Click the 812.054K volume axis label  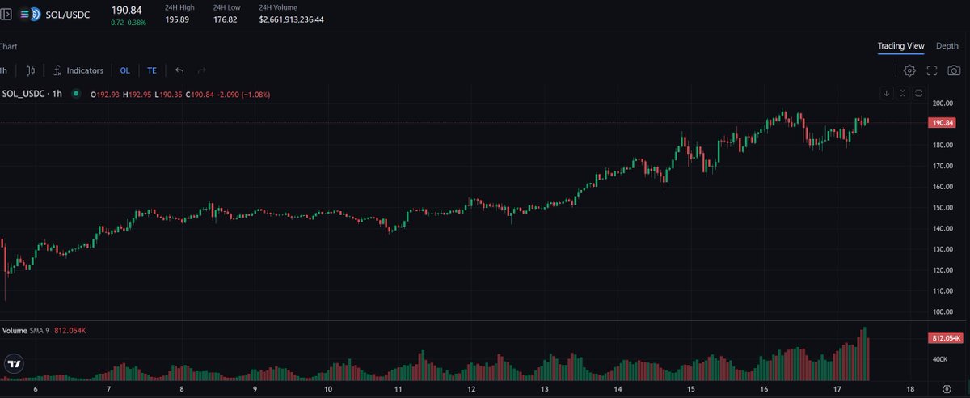[x=944, y=338]
